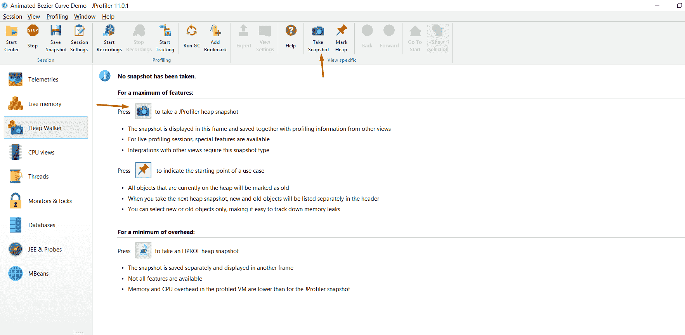The height and width of the screenshot is (335, 685).
Task: Click the info icon beside snapshot message
Action: (105, 76)
